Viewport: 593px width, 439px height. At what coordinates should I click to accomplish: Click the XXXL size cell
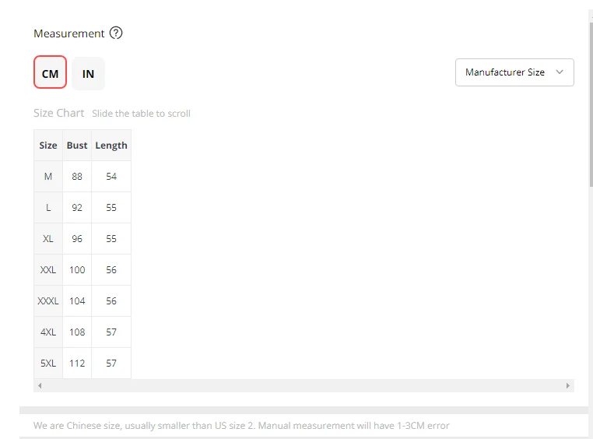tap(48, 301)
